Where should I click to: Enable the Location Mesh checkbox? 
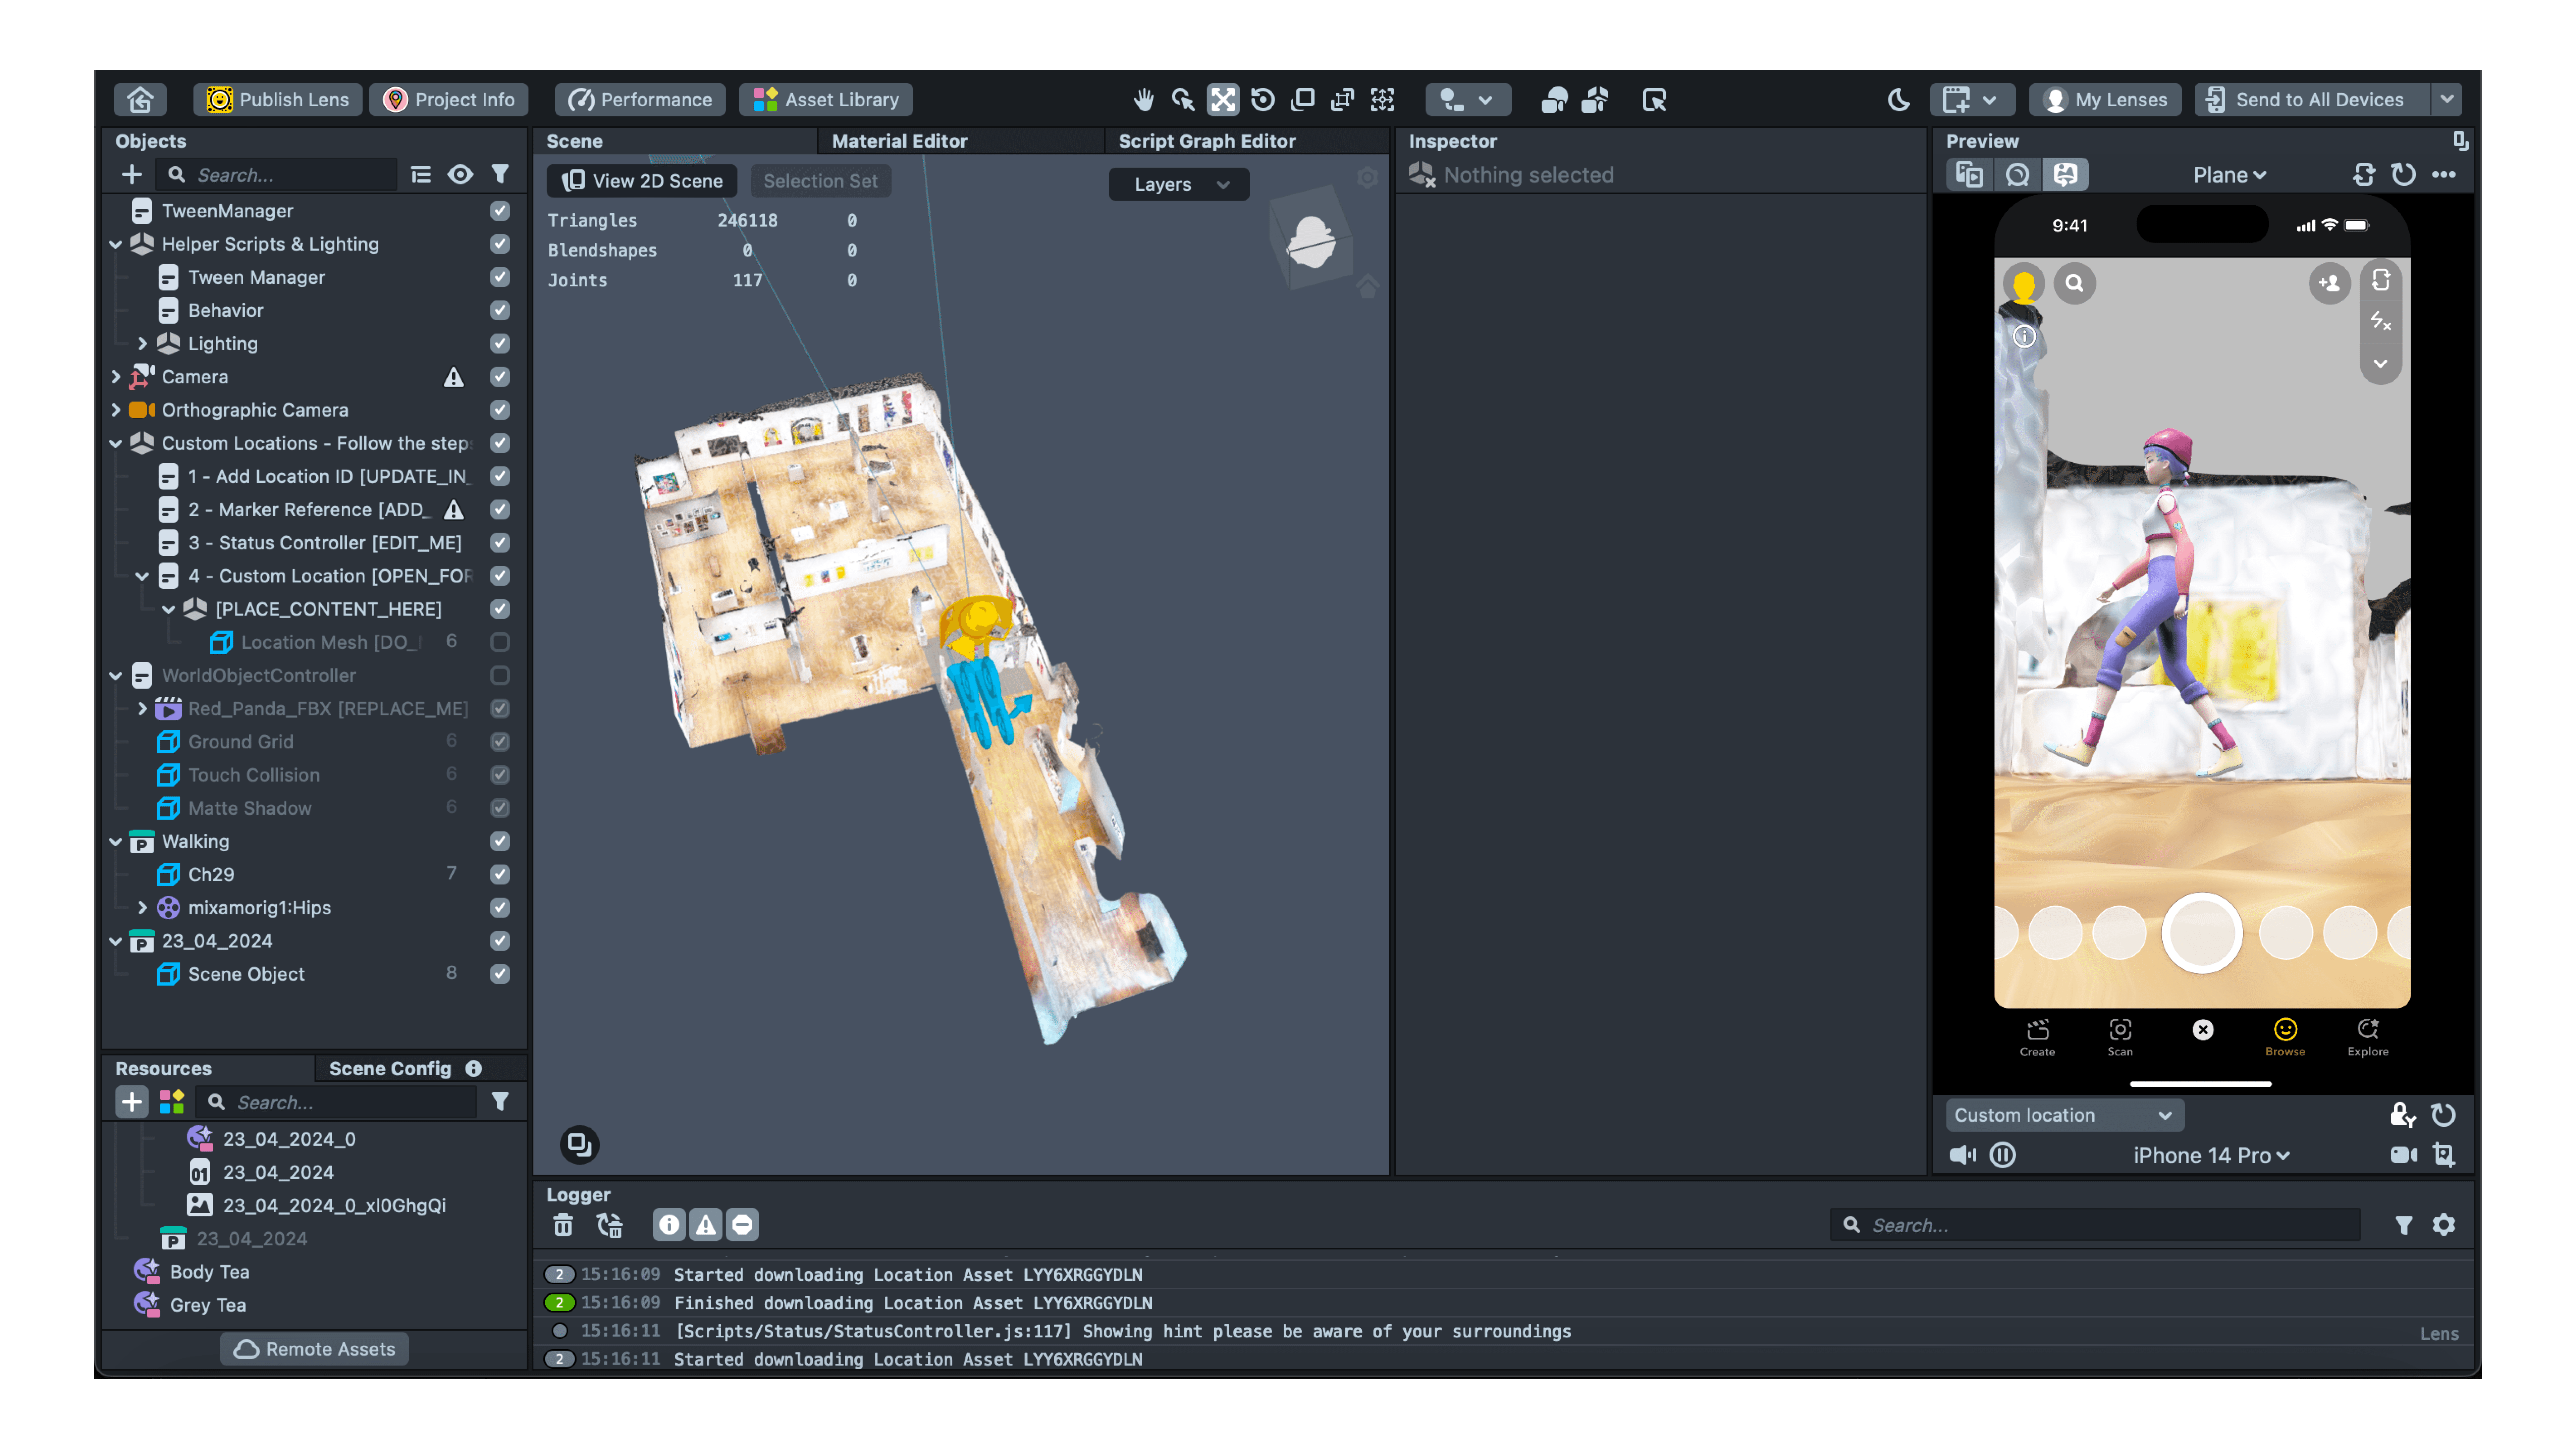point(500,642)
